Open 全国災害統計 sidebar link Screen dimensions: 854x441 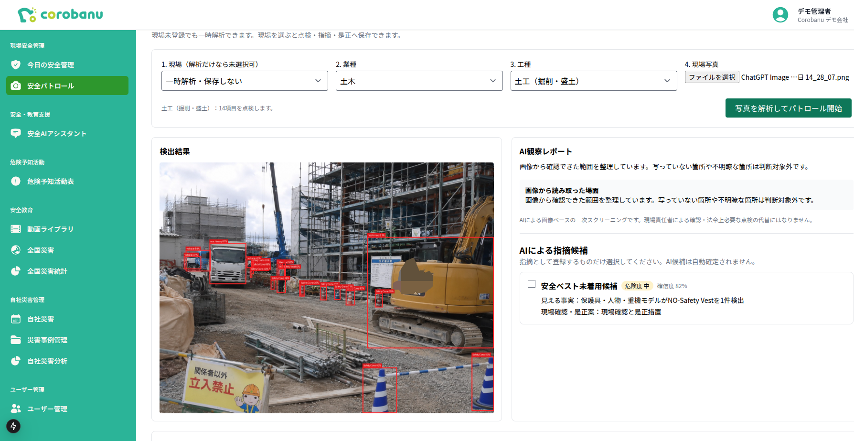coord(67,271)
